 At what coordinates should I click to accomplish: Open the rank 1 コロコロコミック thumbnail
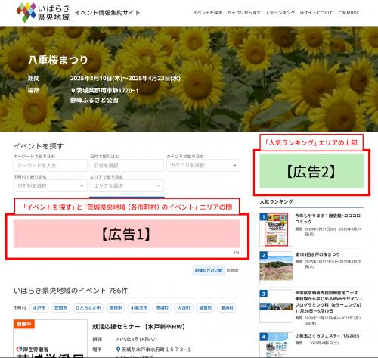[x=276, y=229]
